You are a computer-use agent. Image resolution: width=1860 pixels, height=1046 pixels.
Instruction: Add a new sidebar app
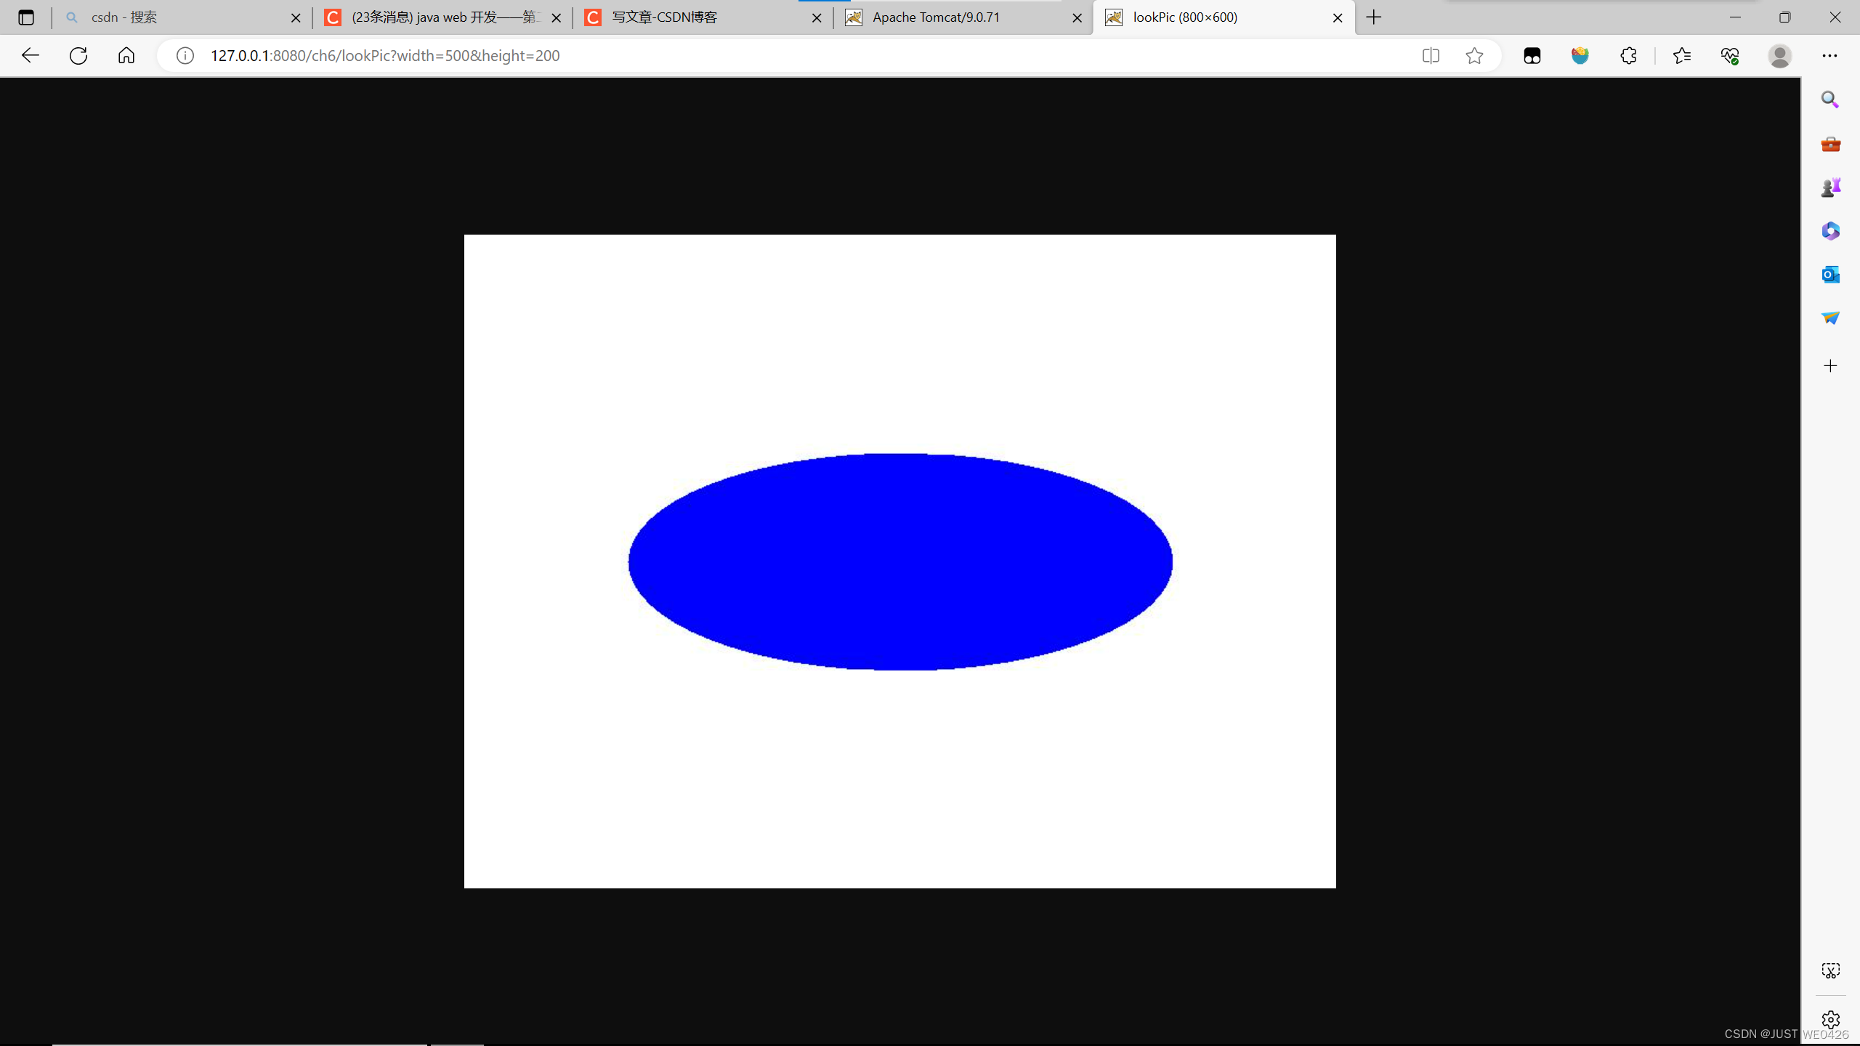tap(1830, 365)
